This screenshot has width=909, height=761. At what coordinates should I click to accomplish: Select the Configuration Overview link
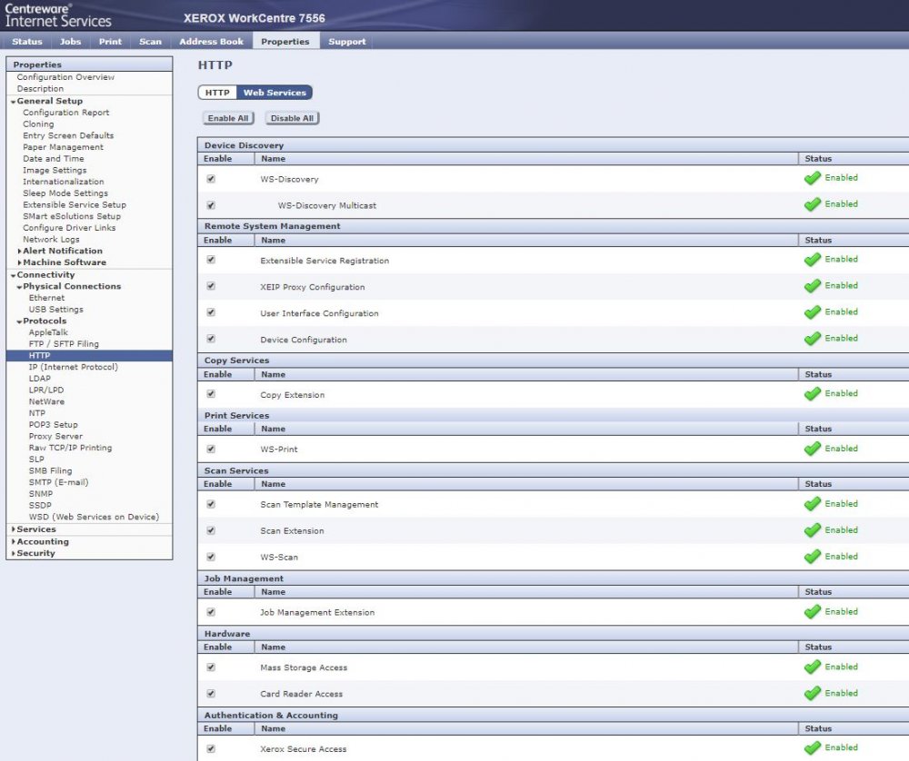(x=65, y=77)
